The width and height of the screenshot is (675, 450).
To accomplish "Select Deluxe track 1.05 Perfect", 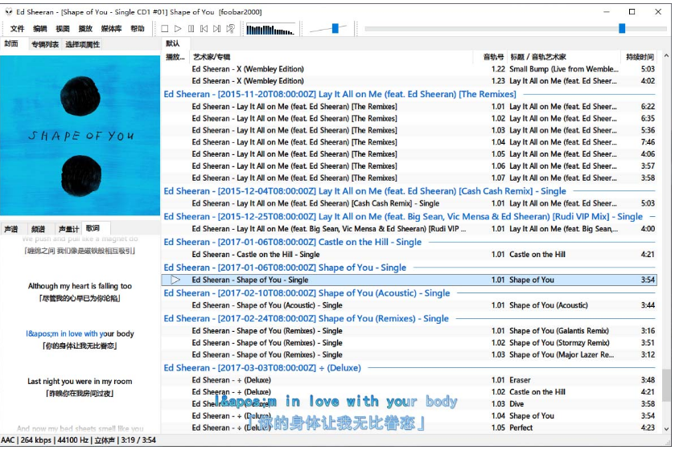I will pos(409,427).
